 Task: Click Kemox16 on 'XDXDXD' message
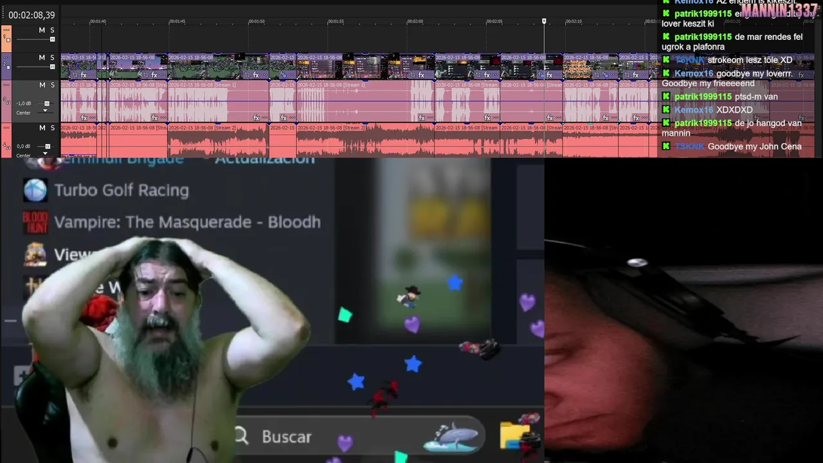pos(694,110)
